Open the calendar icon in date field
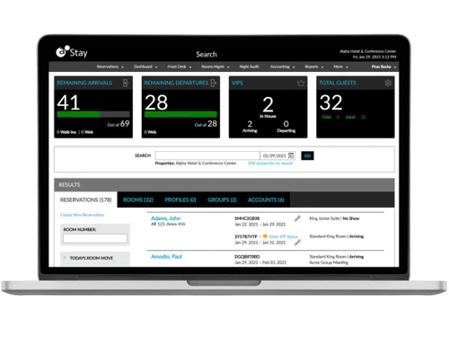Viewport: 449px width, 337px height. tap(291, 155)
